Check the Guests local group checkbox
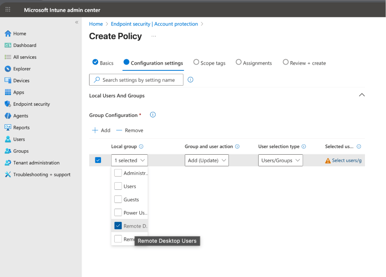This screenshot has width=386, height=277. click(117, 199)
